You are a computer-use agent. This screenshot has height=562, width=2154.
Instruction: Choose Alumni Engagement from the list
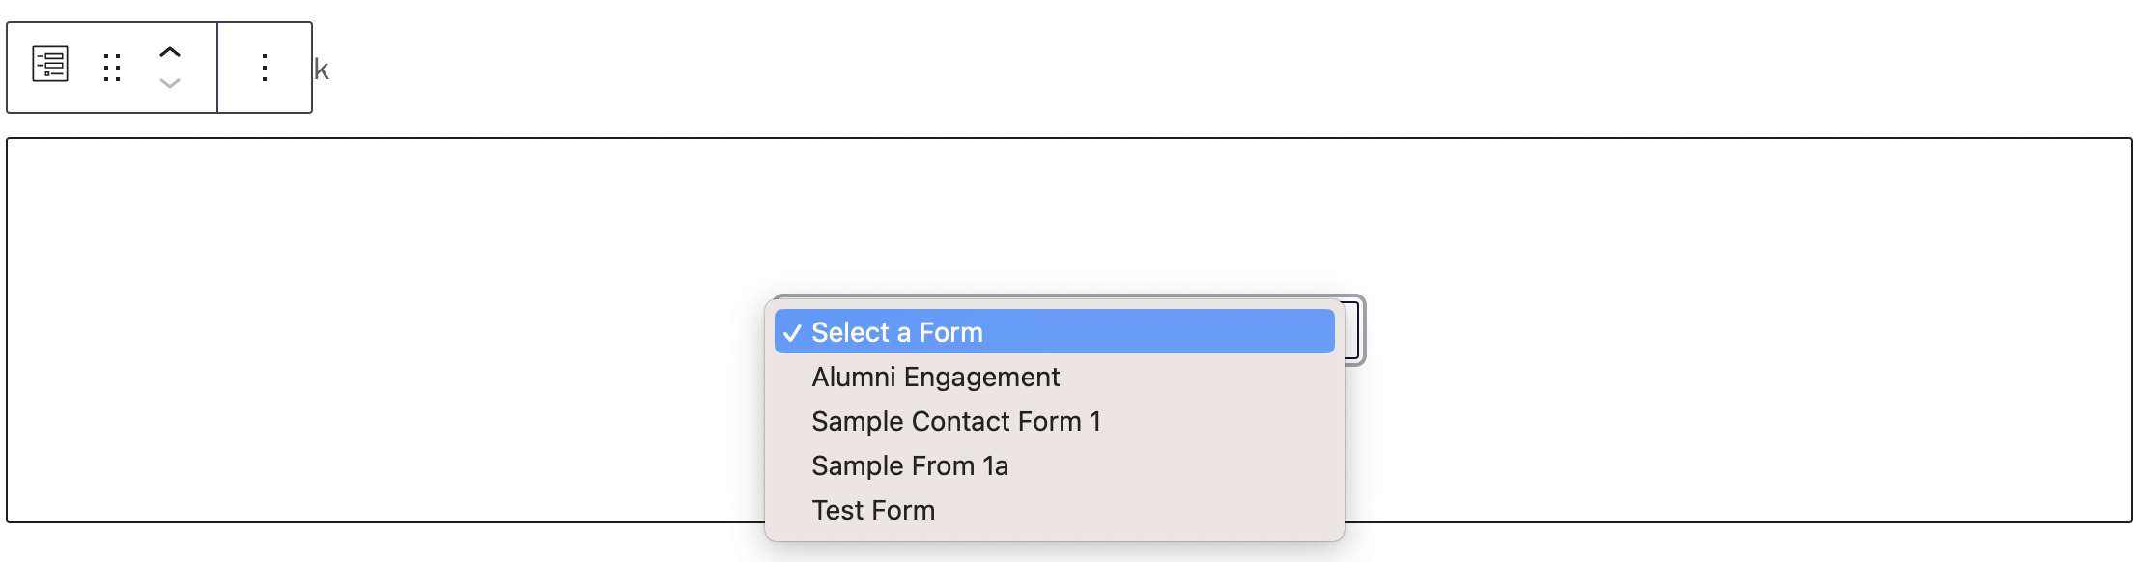[935, 377]
